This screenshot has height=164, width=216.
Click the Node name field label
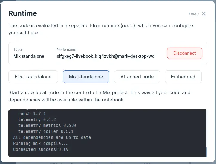66,50
